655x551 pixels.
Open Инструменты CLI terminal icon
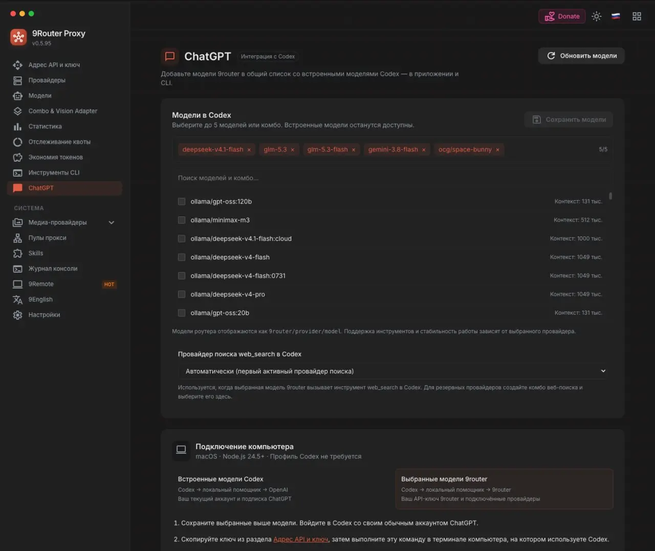[x=18, y=172]
